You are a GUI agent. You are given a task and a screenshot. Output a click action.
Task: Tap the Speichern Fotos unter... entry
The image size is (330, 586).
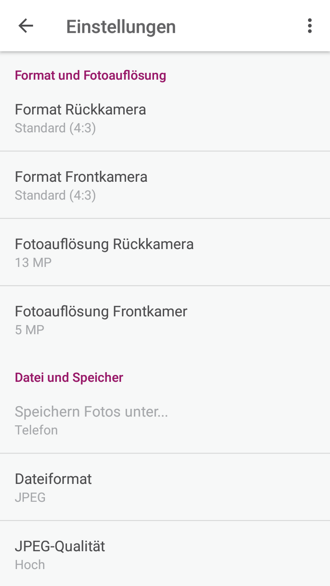165,420
